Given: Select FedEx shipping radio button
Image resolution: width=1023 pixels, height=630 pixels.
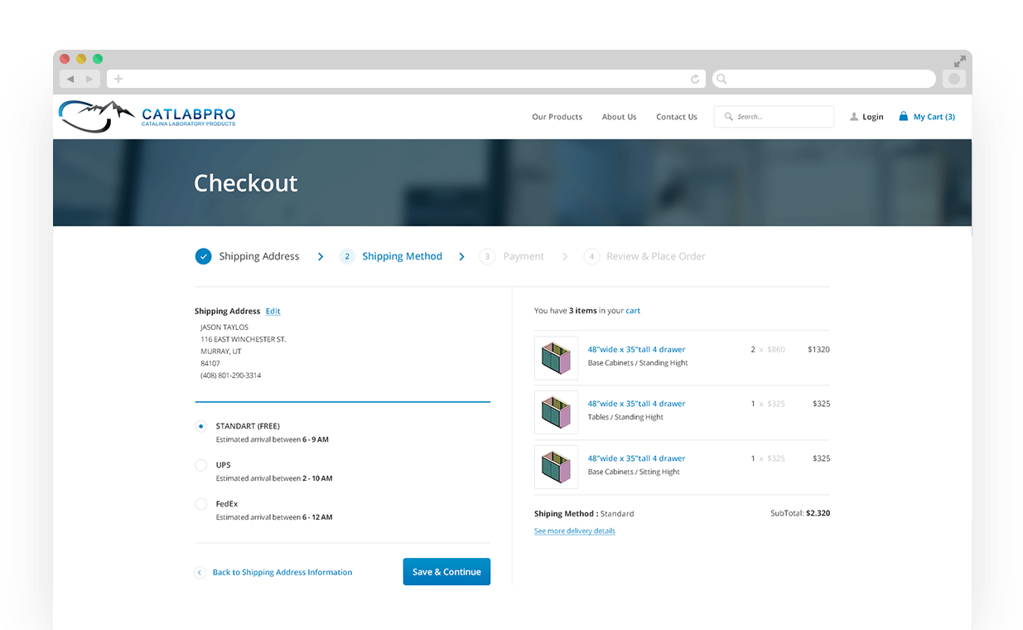Looking at the screenshot, I should (200, 504).
